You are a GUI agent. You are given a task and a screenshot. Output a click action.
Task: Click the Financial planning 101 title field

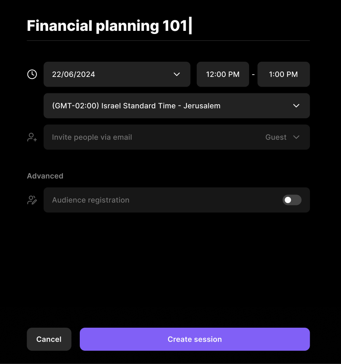108,26
